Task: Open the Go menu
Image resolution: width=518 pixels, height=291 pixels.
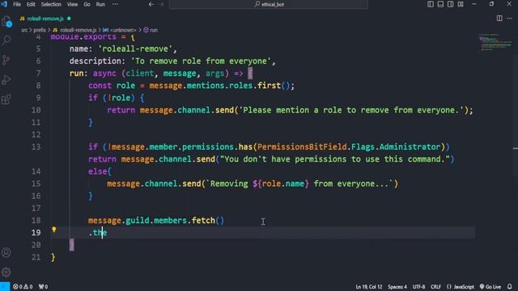Action: click(x=87, y=4)
